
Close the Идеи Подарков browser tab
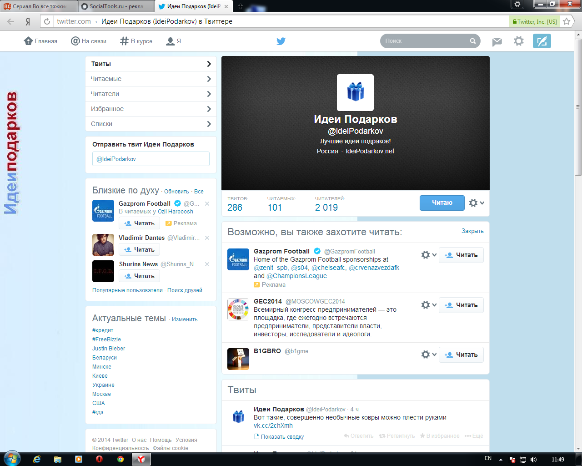[226, 6]
